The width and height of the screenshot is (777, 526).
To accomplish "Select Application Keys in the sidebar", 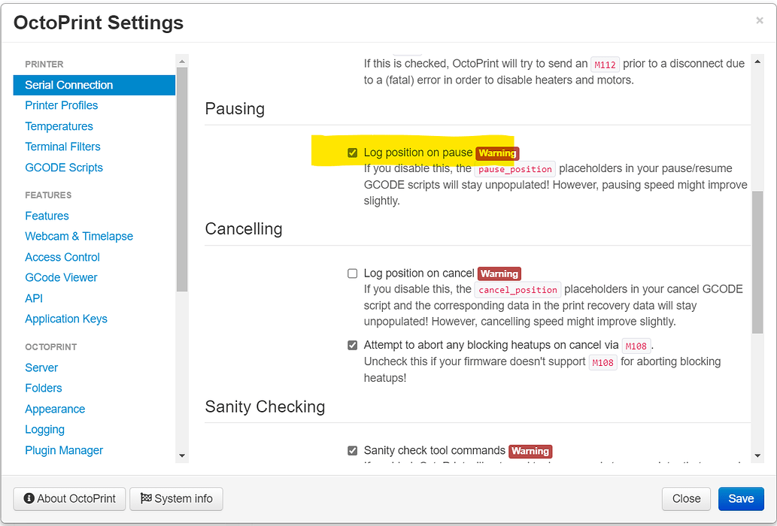I will (65, 319).
